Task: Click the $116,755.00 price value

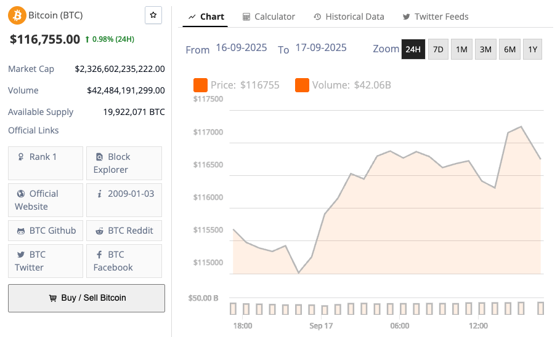Action: click(45, 39)
